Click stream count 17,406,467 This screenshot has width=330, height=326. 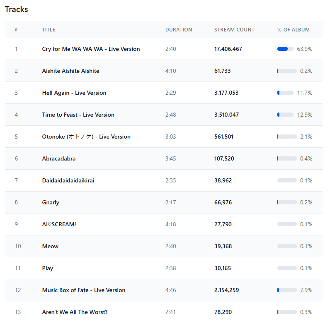(x=228, y=49)
